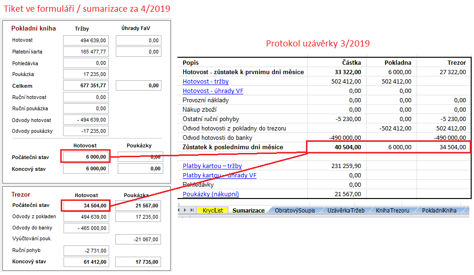
Task: Select the Zůstatek k poslednímu dni Částka cell
Action: (337, 147)
